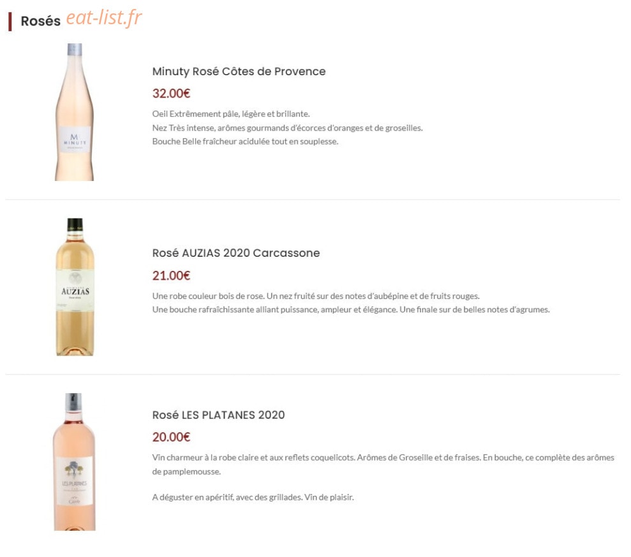Open the Les Platanes bottle image
Viewport: 631px width, 557px height.
pyautogui.click(x=75, y=462)
